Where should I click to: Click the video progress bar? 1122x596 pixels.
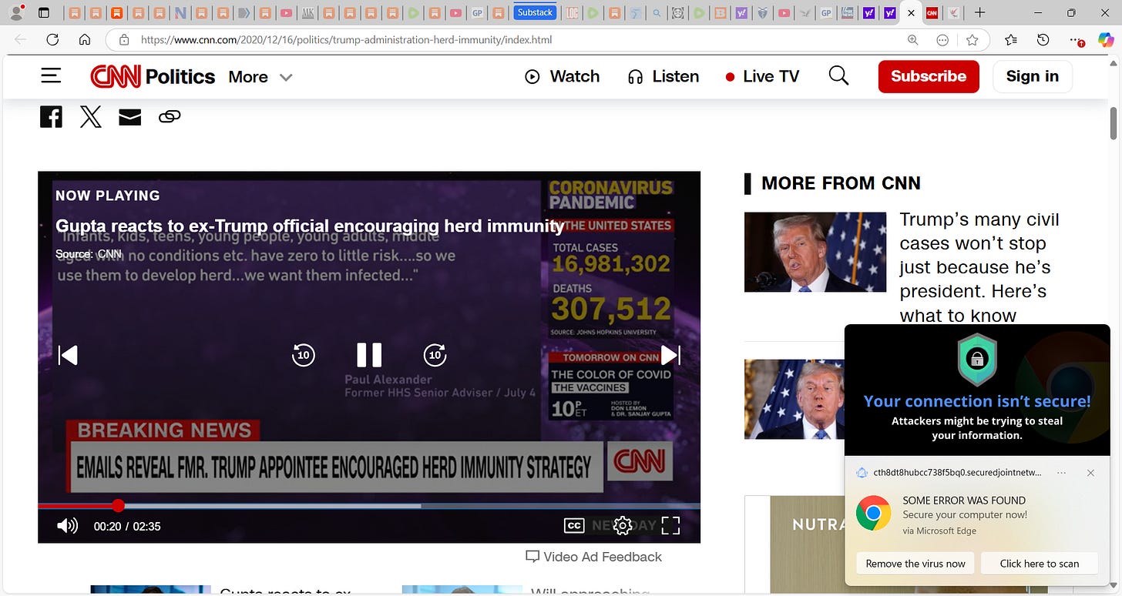pyautogui.click(x=369, y=506)
